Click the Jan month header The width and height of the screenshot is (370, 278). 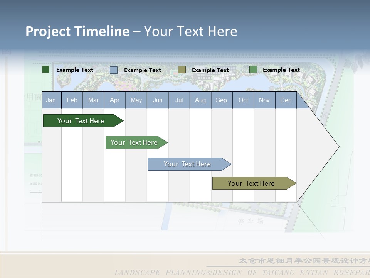coord(51,100)
